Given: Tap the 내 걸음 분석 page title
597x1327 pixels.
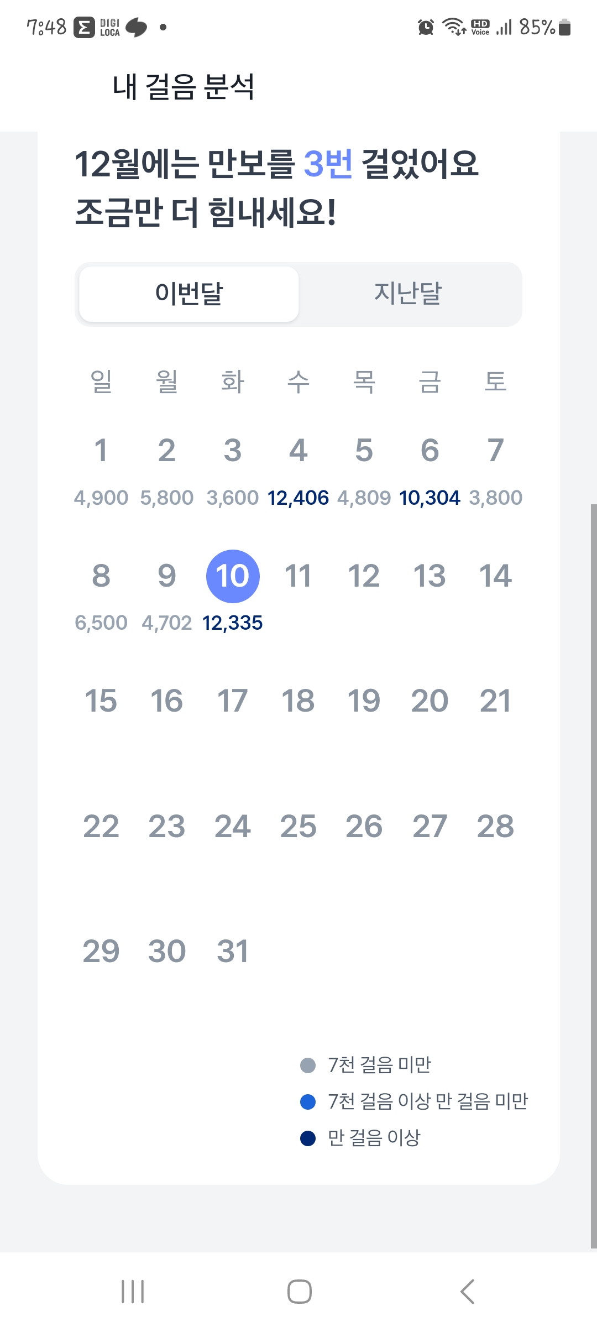Looking at the screenshot, I should click(184, 87).
